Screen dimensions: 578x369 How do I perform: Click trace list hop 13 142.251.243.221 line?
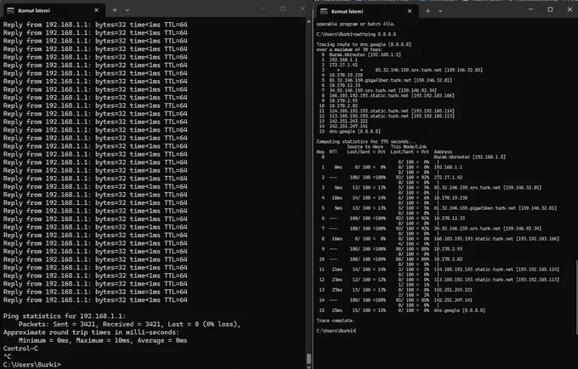click(x=343, y=121)
